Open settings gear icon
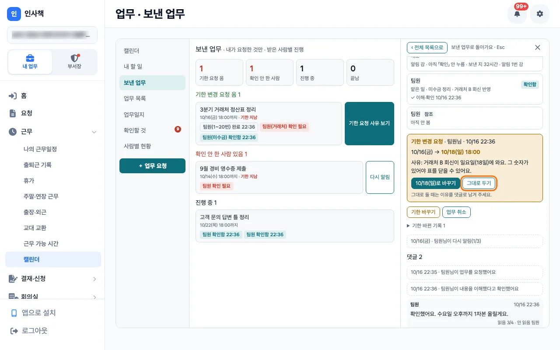The height and width of the screenshot is (350, 560). [540, 14]
